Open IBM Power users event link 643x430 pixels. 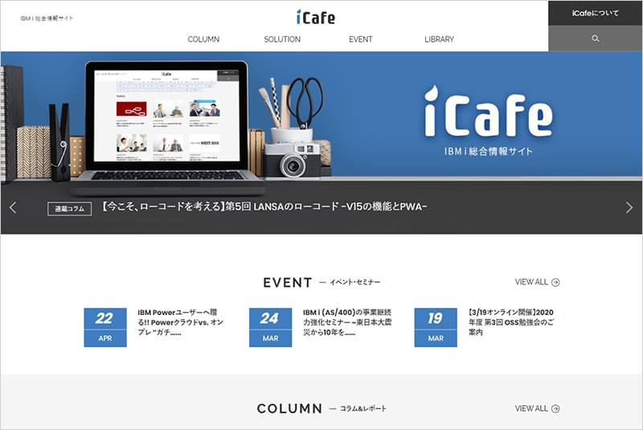coord(180,322)
